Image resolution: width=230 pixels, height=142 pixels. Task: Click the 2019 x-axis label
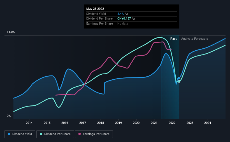119,123
